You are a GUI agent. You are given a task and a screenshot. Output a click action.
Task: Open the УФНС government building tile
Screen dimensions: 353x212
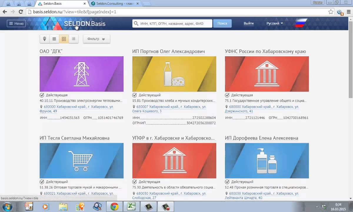pyautogui.click(x=267, y=74)
